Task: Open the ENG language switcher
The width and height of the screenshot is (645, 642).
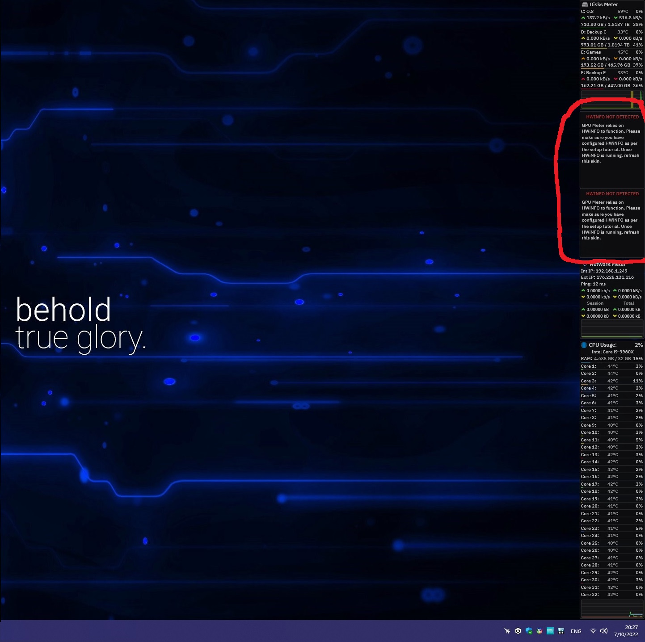Action: (576, 631)
